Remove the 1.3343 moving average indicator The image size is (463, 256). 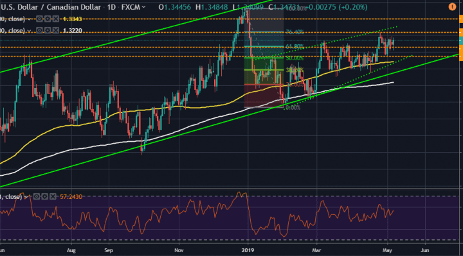coord(55,19)
